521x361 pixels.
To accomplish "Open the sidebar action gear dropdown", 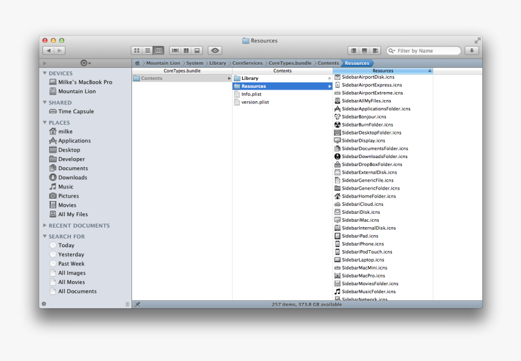I will coord(85,63).
